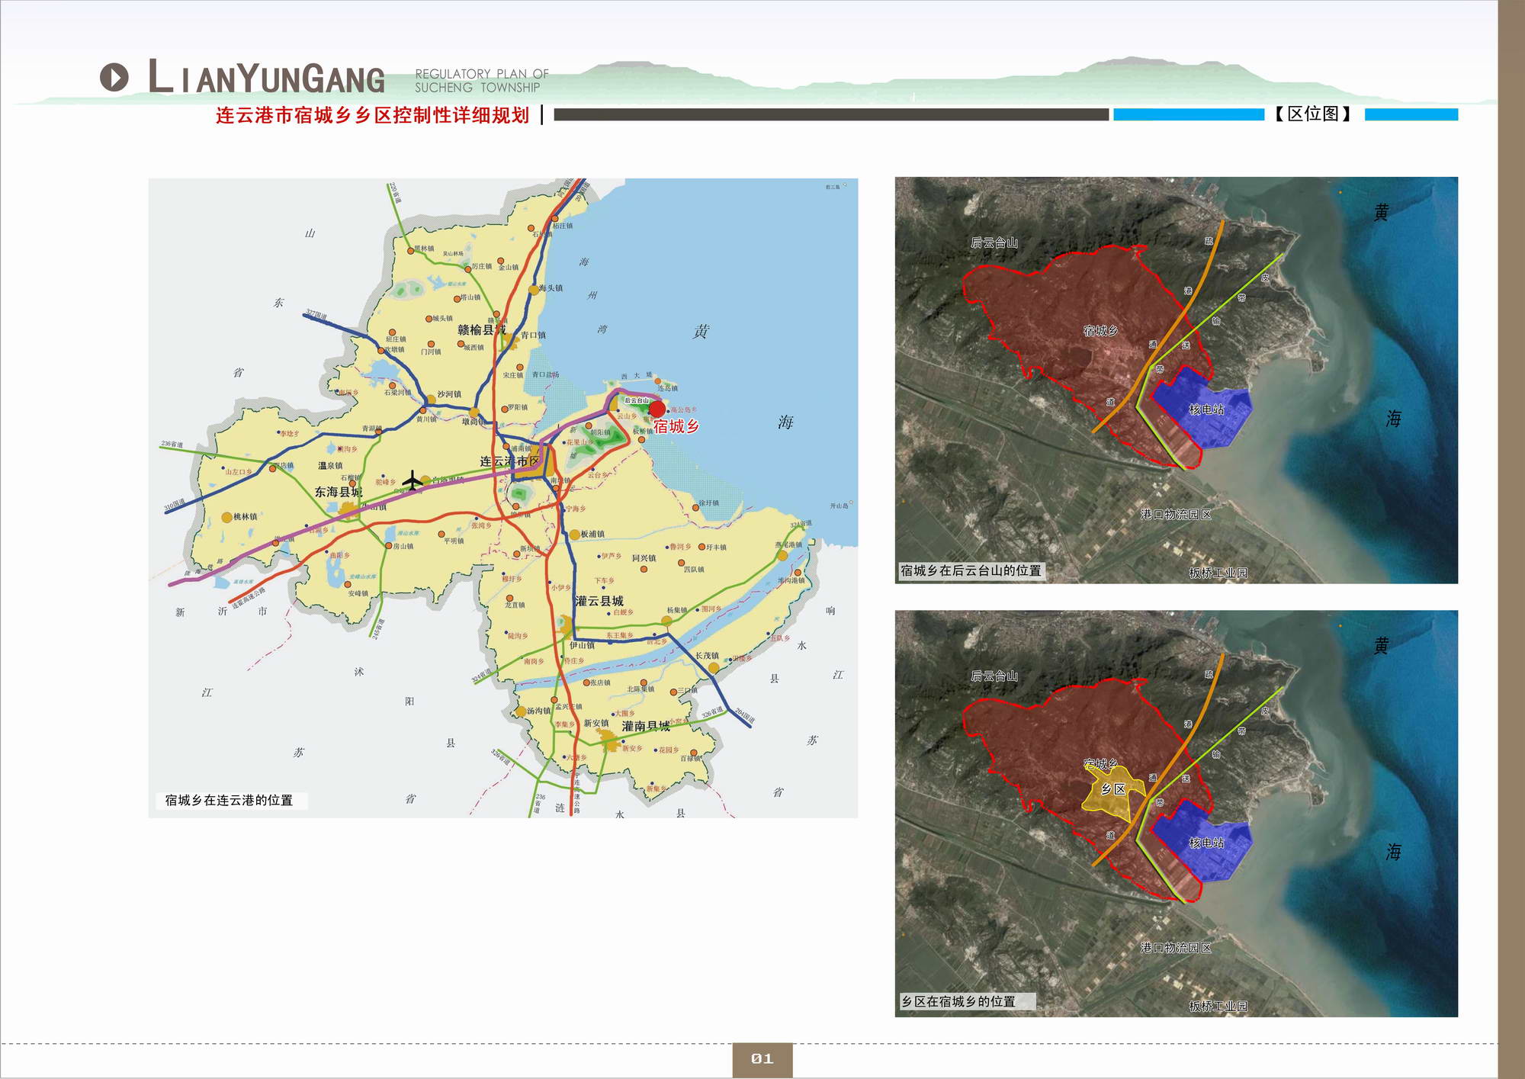Click the 同兴镇 town label
The height and width of the screenshot is (1079, 1525).
click(x=644, y=558)
